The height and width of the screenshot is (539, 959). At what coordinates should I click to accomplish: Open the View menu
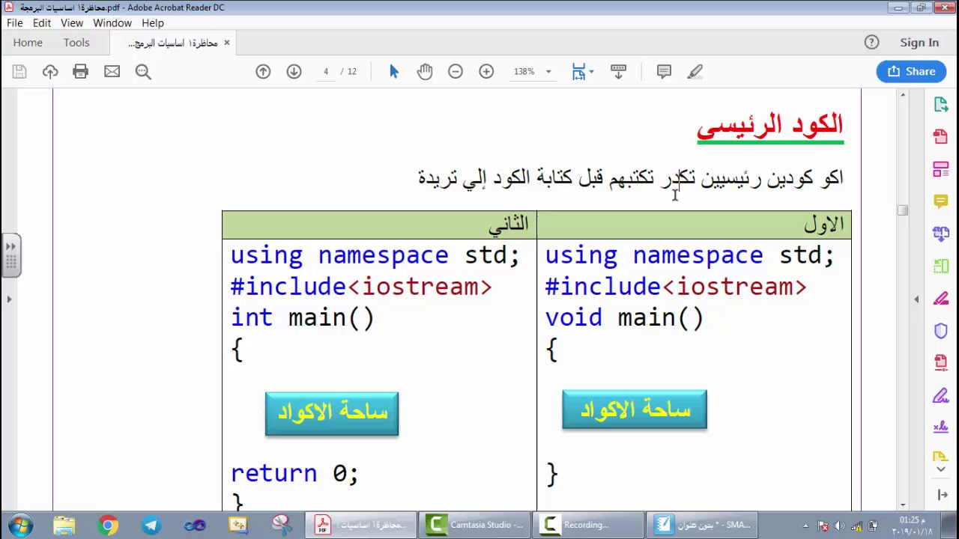point(72,23)
